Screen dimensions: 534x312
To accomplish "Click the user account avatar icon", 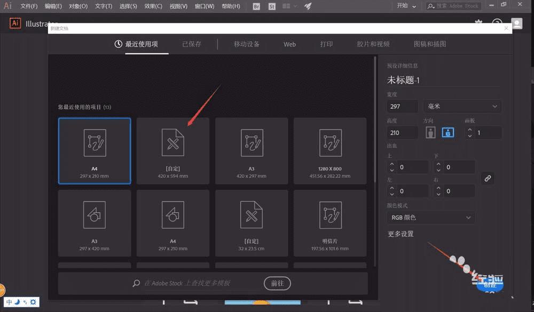I will 516,23.
